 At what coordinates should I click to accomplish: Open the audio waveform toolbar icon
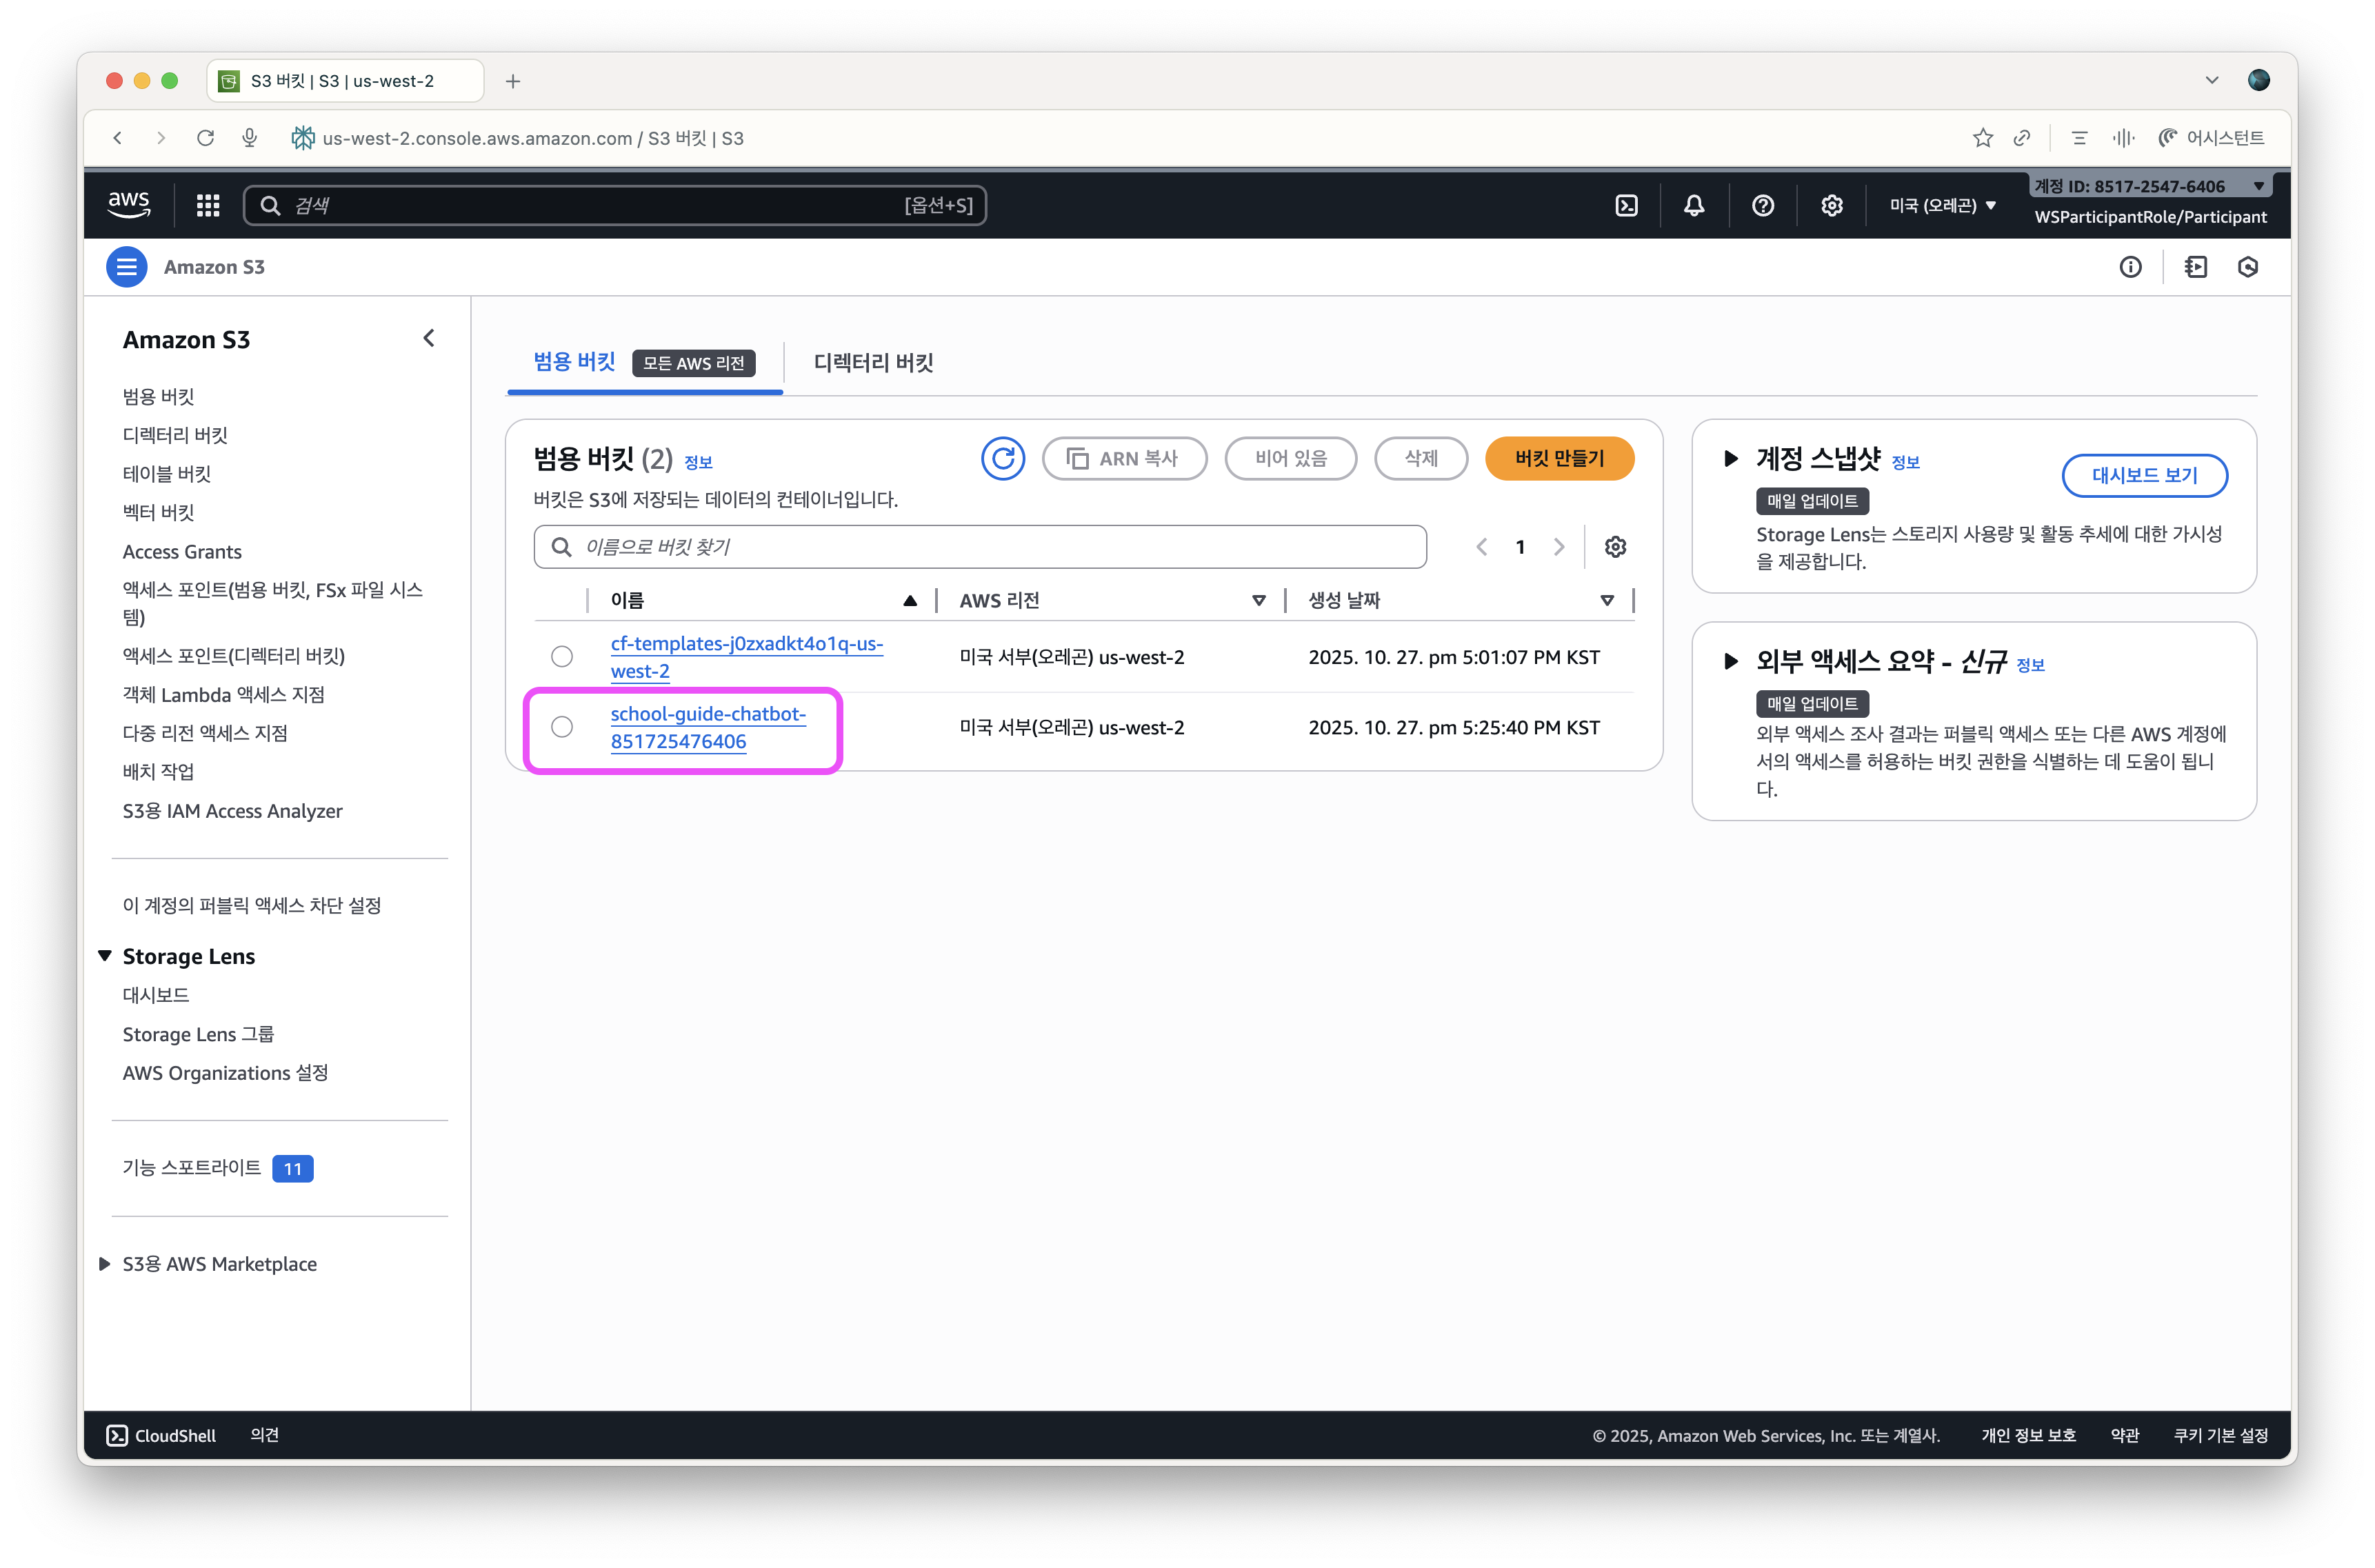coord(2123,138)
